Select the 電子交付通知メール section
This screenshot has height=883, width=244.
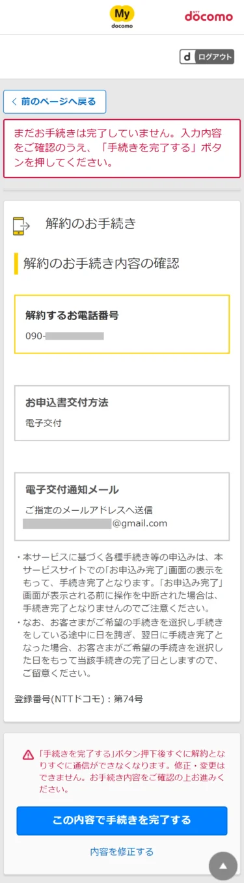[x=122, y=506]
